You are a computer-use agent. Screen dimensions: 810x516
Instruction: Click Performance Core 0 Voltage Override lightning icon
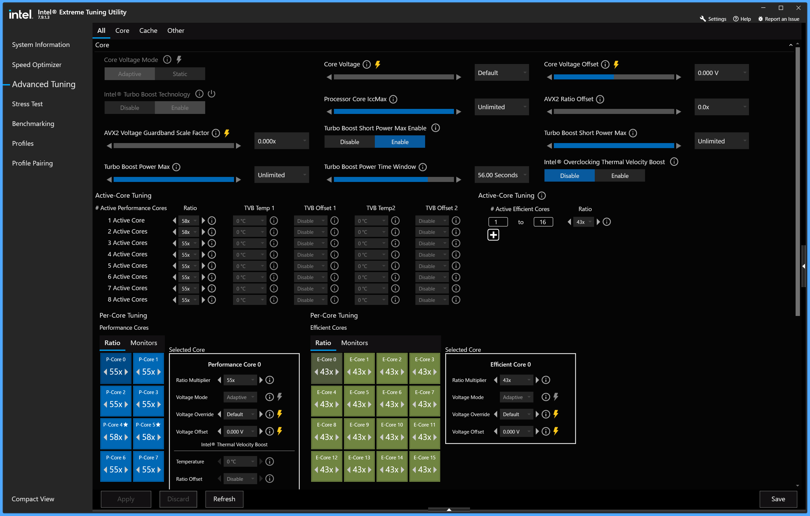(280, 414)
